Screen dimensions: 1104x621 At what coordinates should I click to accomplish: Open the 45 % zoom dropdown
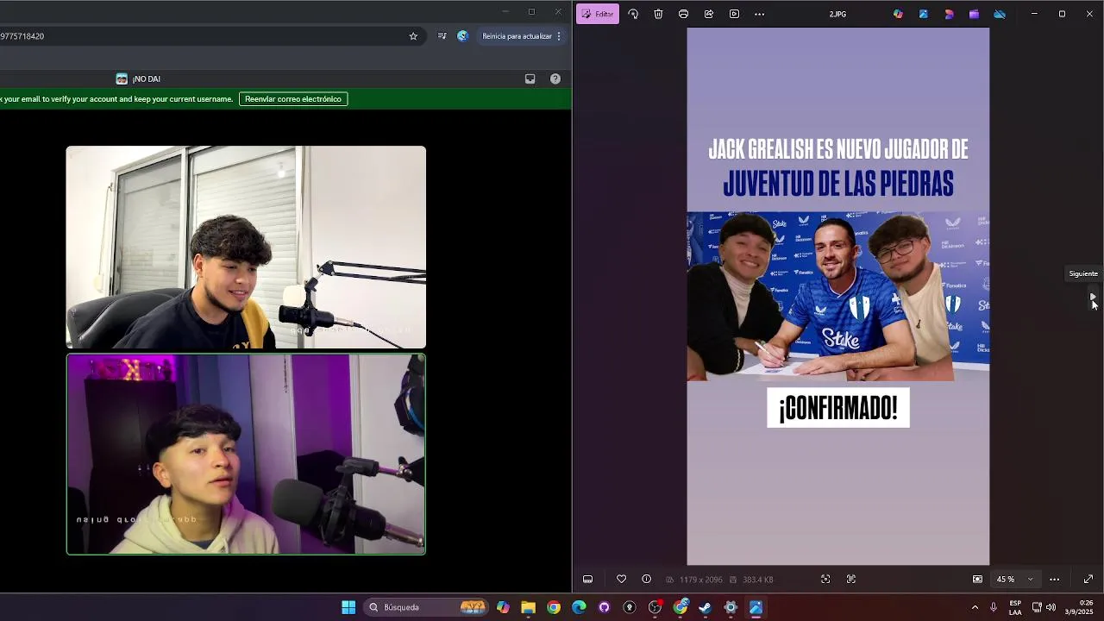pos(1014,580)
